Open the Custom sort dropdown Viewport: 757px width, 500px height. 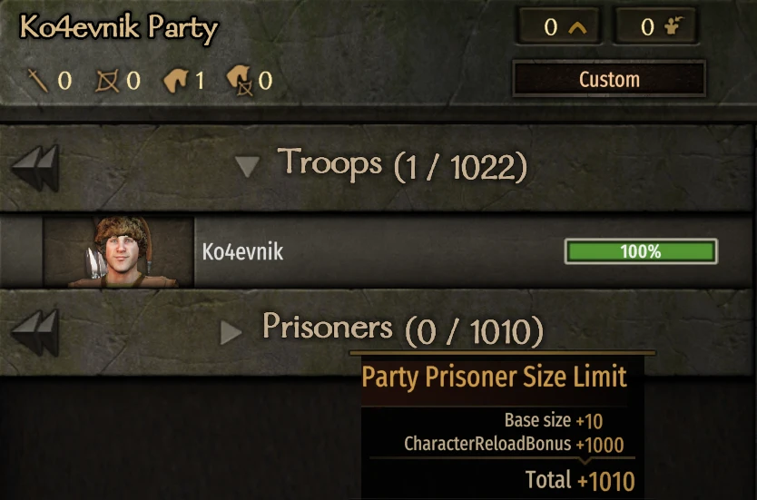pos(609,80)
